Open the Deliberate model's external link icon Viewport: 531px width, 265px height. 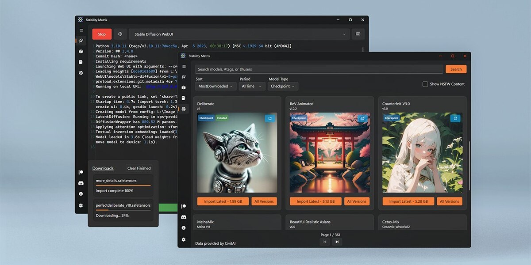269,118
